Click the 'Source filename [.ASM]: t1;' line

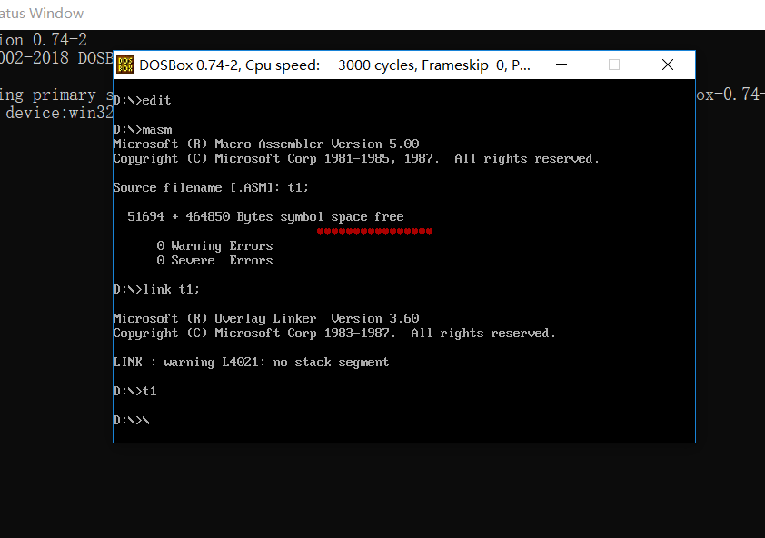(211, 187)
